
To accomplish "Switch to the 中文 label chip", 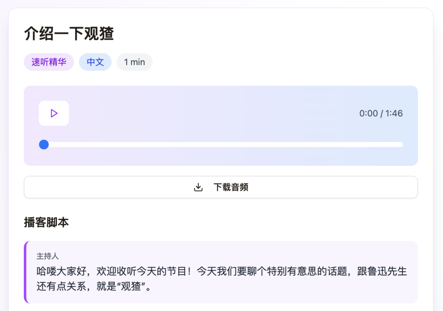I will pos(95,62).
